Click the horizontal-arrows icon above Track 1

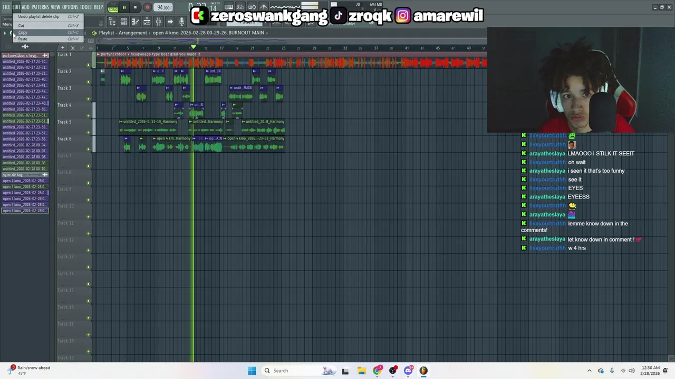(x=91, y=48)
